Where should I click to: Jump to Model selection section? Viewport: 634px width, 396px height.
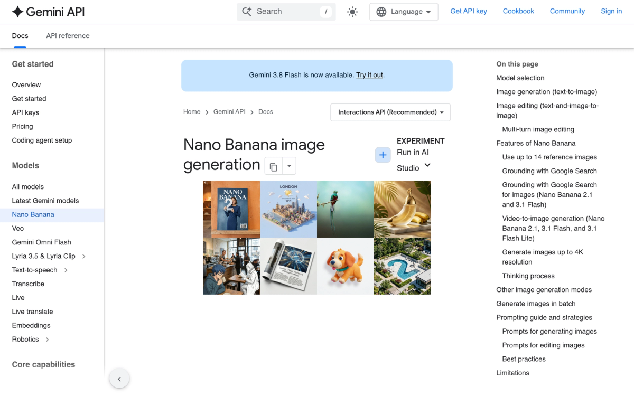(520, 78)
